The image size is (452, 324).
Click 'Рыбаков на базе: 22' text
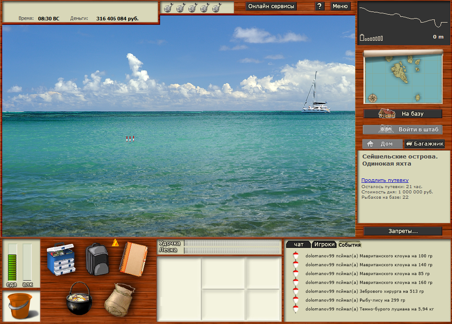pos(385,197)
